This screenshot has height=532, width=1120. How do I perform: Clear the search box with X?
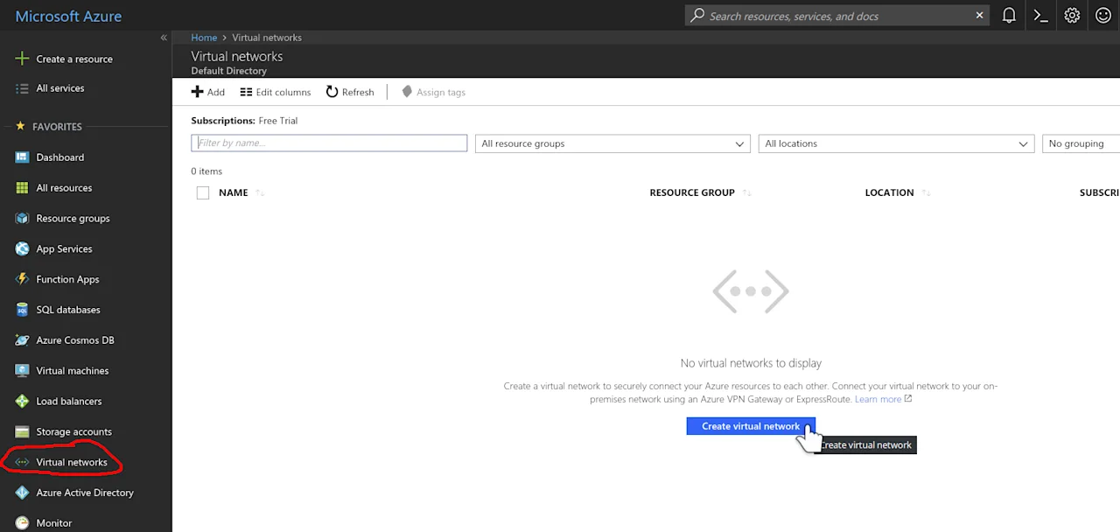point(980,16)
